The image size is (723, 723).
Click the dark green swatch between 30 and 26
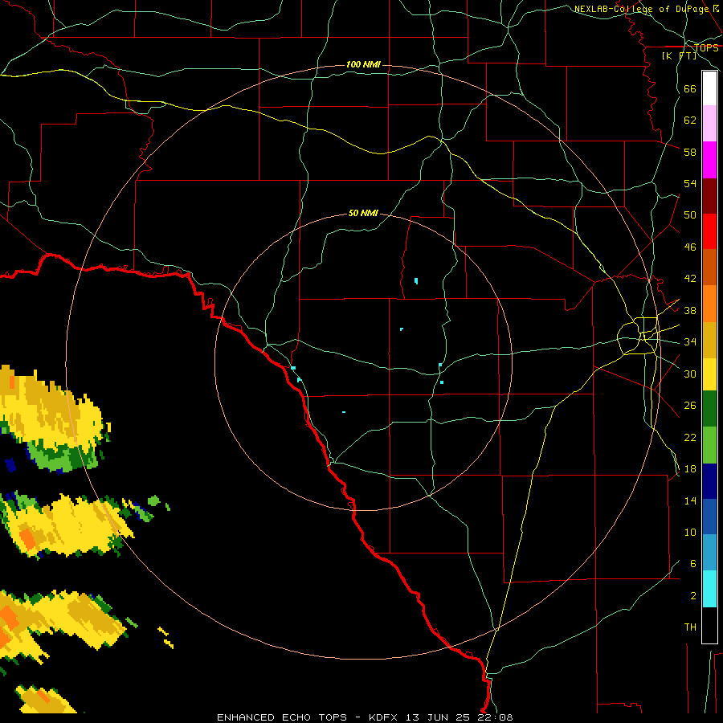[709, 409]
